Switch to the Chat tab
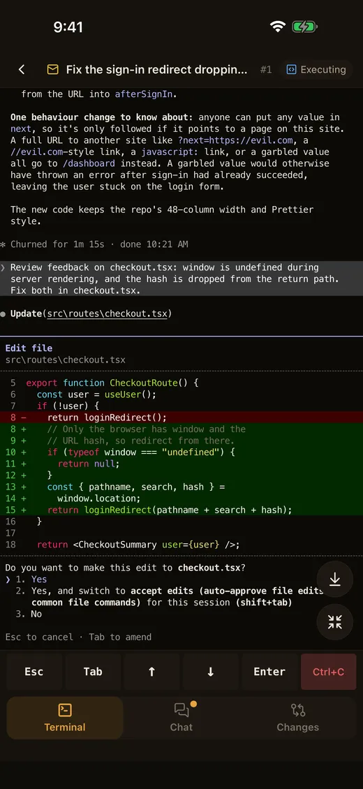The height and width of the screenshot is (789, 363). pyautogui.click(x=181, y=718)
